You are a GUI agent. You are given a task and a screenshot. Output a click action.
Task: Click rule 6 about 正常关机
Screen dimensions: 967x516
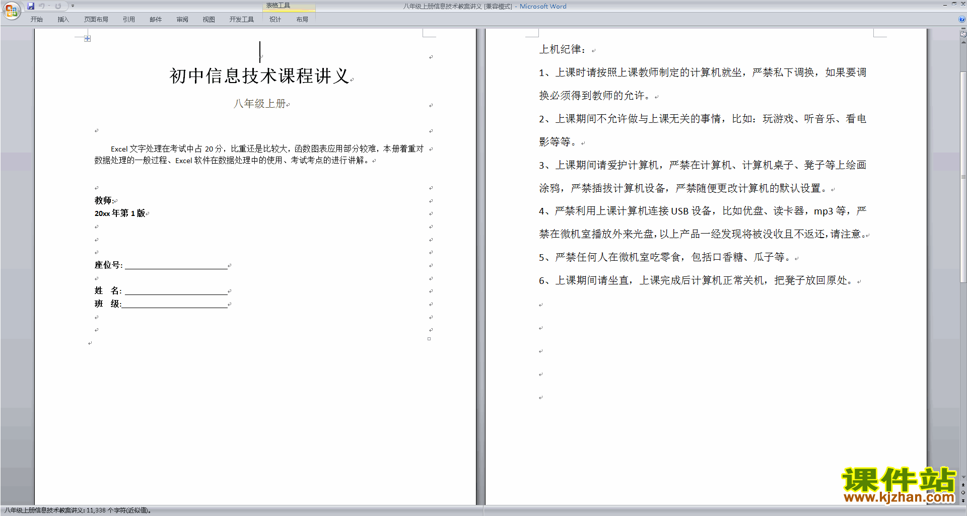tap(697, 280)
